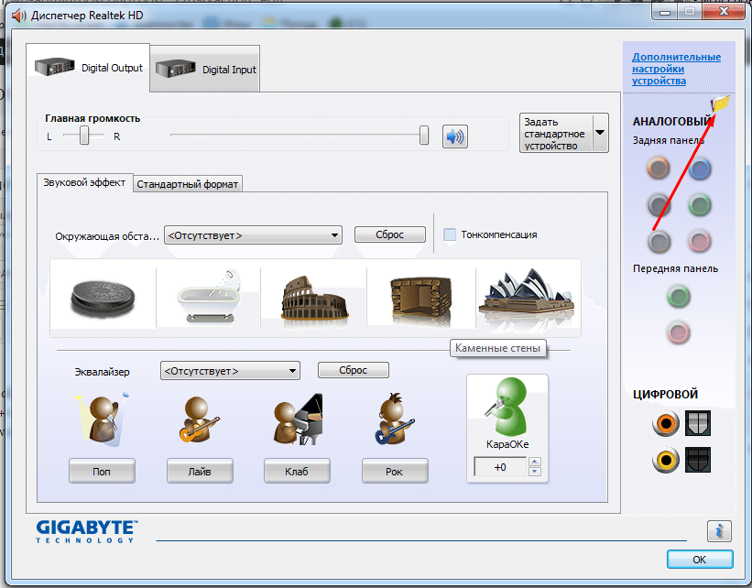Click the L/R balance slider handle
The width and height of the screenshot is (752, 588).
pos(84,136)
